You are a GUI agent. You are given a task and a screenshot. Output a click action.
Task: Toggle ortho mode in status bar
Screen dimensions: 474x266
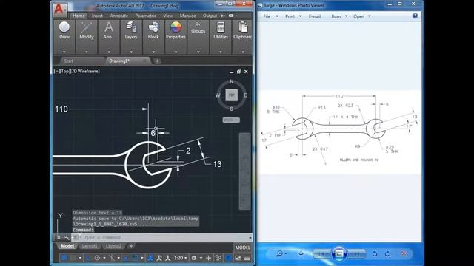click(x=87, y=258)
